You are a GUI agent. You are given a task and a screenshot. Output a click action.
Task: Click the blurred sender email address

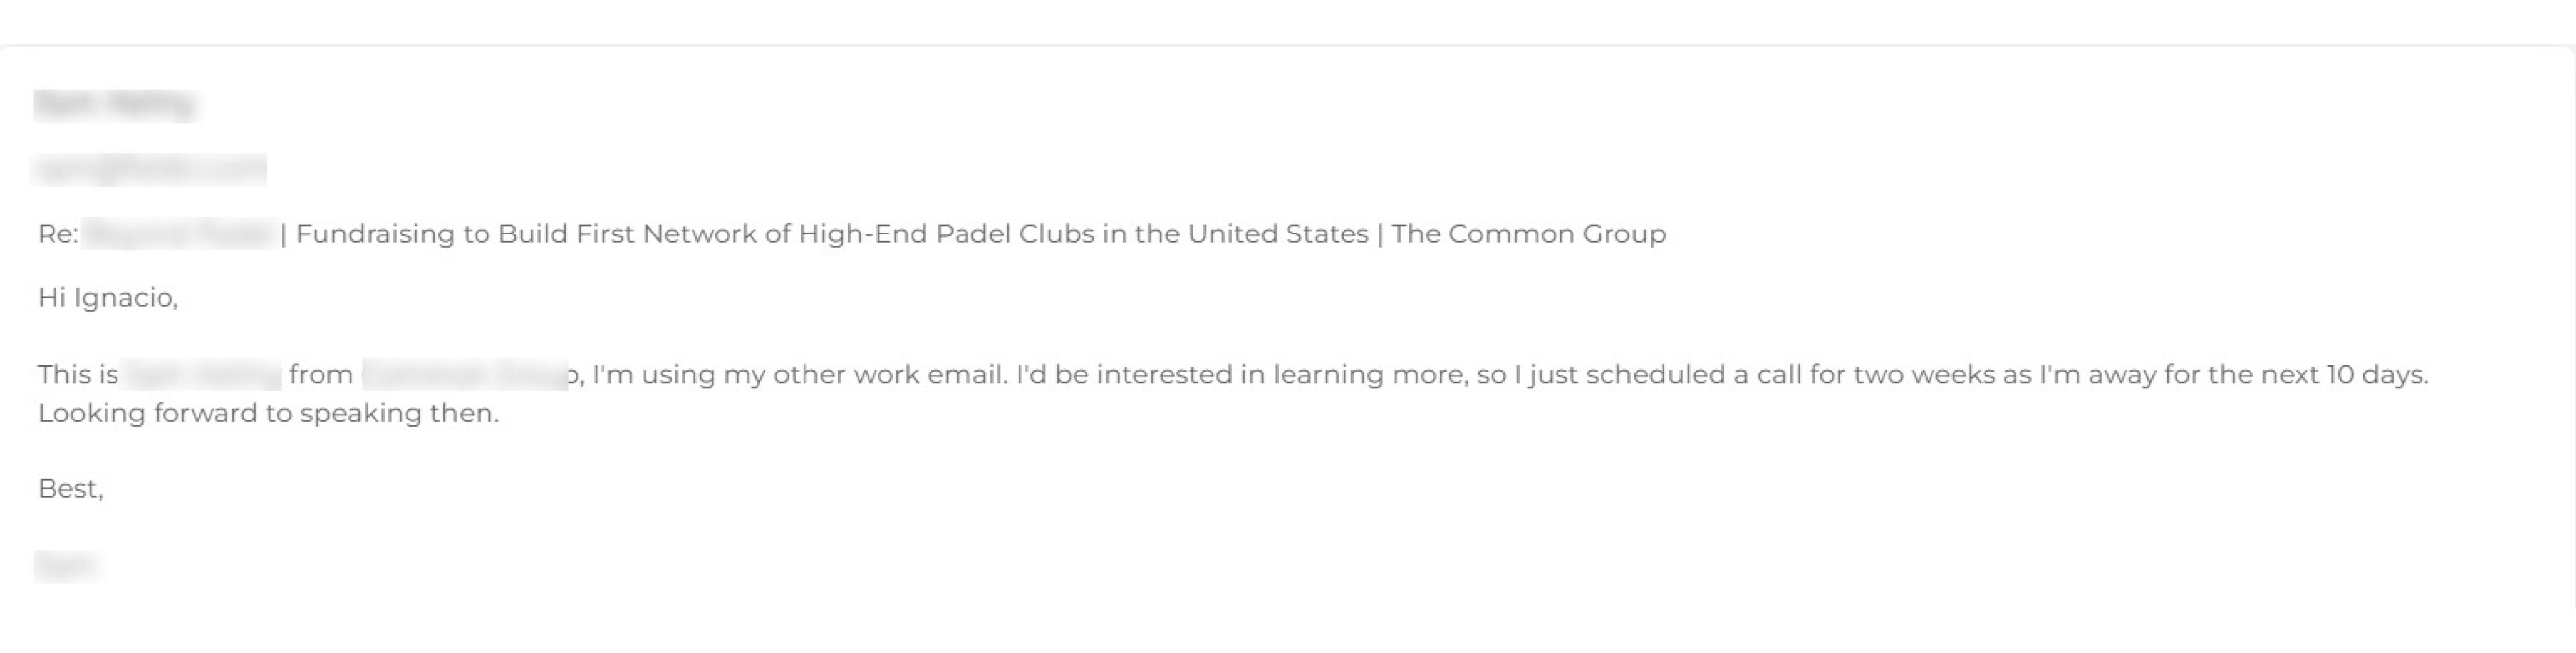150,170
